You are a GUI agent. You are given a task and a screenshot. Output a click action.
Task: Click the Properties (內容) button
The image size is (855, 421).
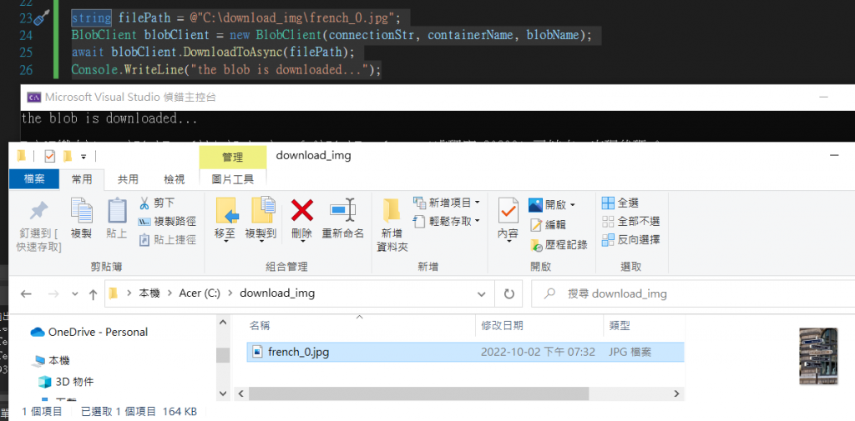pos(508,221)
